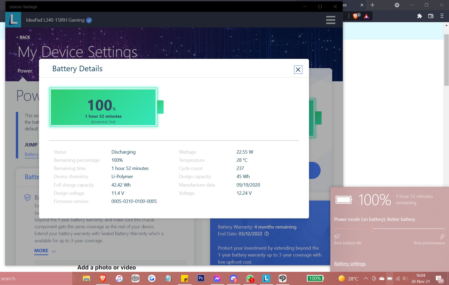The image size is (449, 285).
Task: Adjust the power mode slider in battery flyout
Action: (371, 229)
